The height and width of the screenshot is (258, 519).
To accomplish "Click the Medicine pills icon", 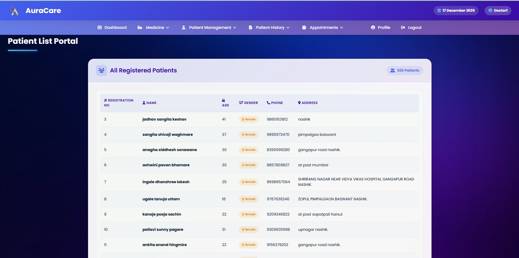I will (x=140, y=27).
